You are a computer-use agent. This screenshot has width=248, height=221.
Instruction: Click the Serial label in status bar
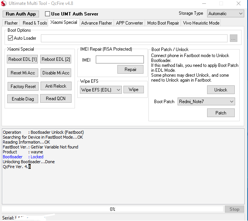point(8,218)
